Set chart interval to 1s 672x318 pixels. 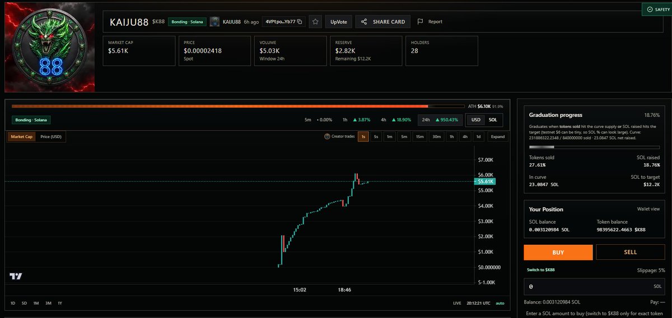[x=363, y=136]
